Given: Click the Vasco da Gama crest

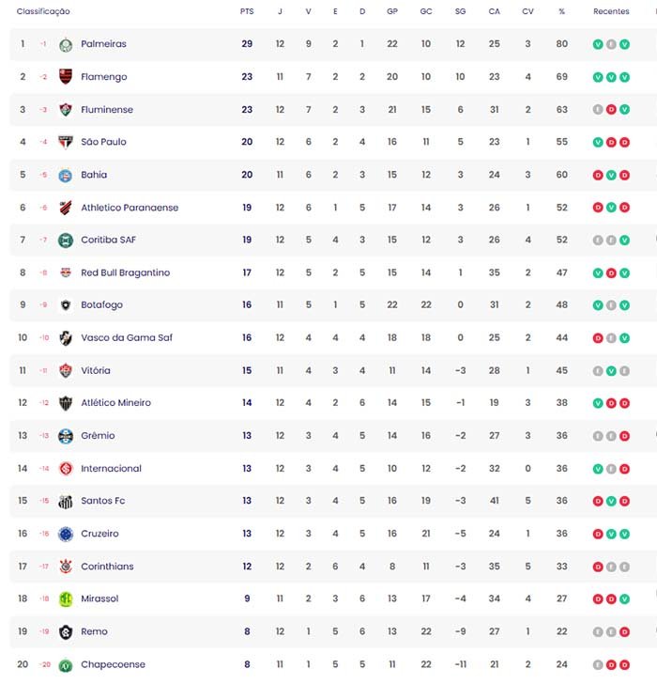Looking at the screenshot, I should [66, 338].
